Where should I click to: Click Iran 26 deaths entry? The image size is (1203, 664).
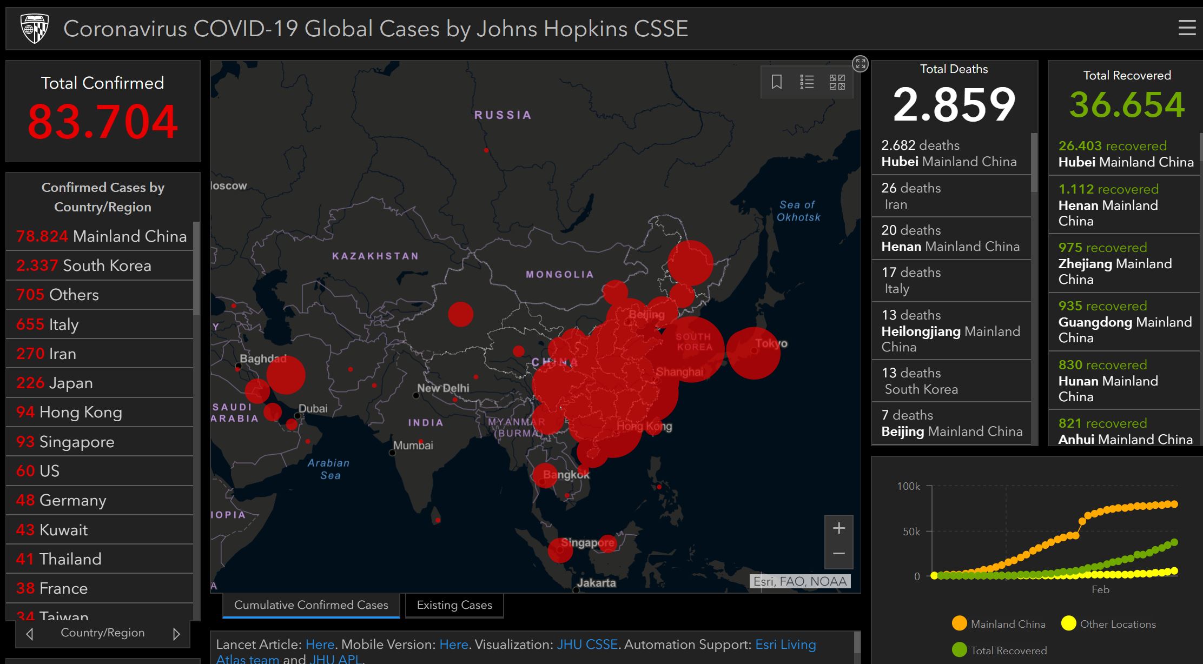(x=951, y=196)
